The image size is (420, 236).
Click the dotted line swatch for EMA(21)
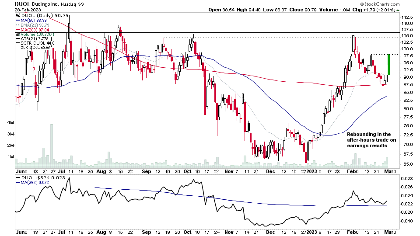click(18, 25)
